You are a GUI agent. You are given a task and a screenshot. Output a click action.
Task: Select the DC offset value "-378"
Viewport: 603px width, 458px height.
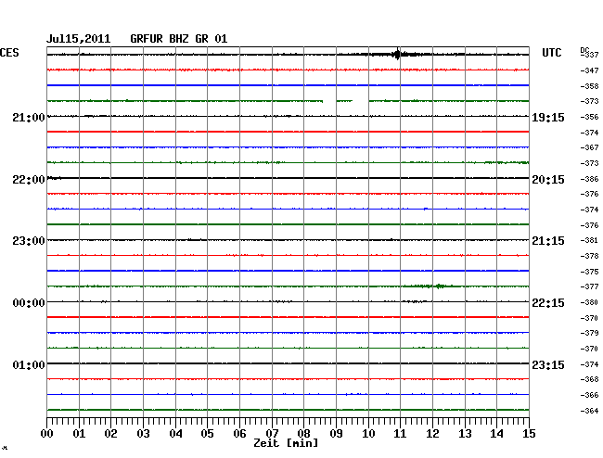pyautogui.click(x=589, y=256)
